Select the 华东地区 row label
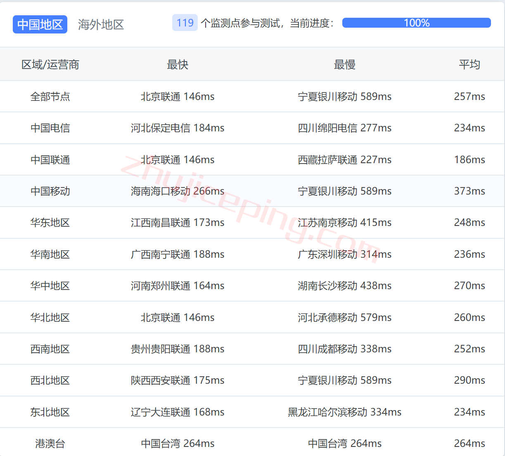The image size is (505, 456). (x=50, y=223)
